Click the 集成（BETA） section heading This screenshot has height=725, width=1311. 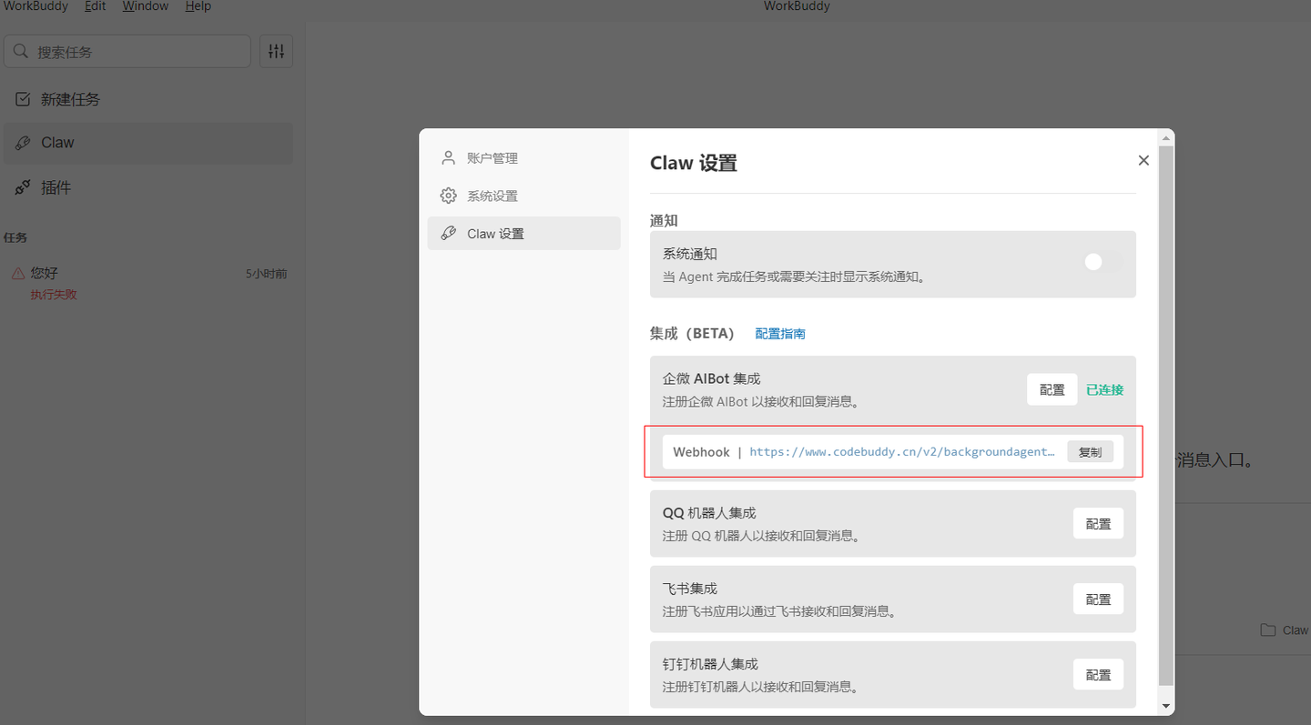pos(692,334)
